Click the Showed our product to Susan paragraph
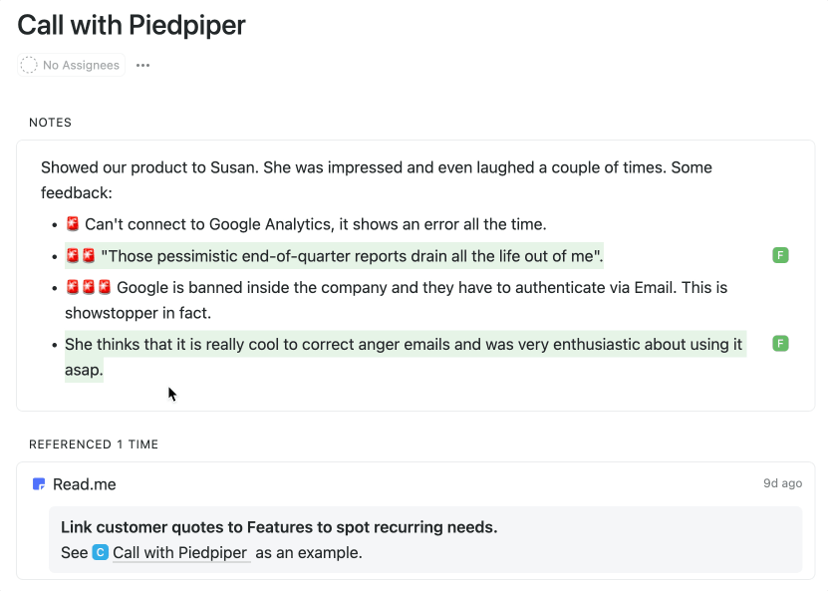The image size is (828, 591). pos(377,167)
